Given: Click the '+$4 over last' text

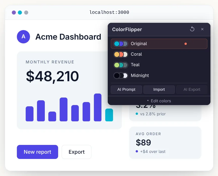Looking at the screenshot, I should coord(153,151).
